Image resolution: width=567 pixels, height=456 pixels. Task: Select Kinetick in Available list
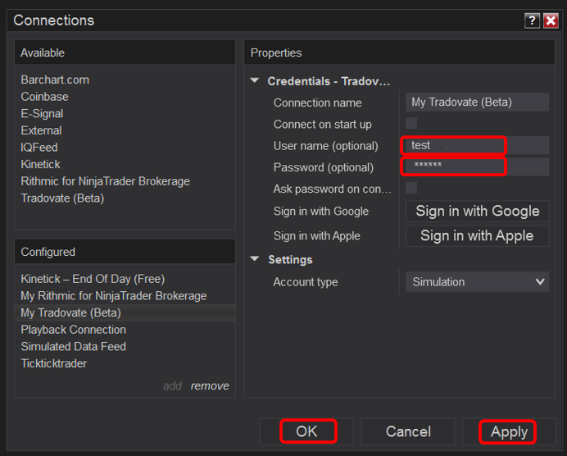(x=40, y=164)
